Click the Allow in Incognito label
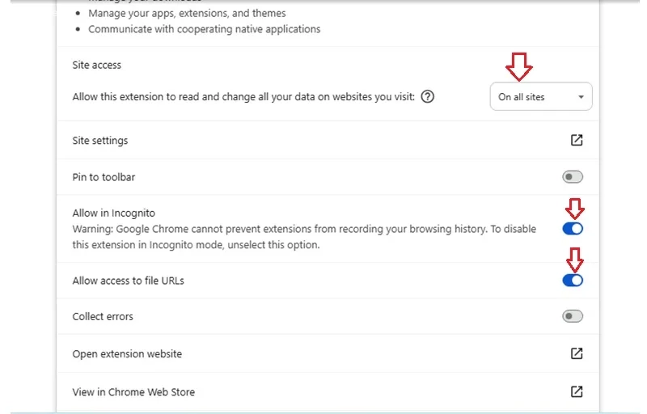Image resolution: width=647 pixels, height=414 pixels. pyautogui.click(x=114, y=213)
